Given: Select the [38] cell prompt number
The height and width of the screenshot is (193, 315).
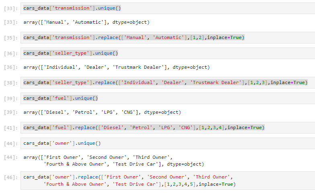Looking at the screenshot, I should (x=11, y=83).
